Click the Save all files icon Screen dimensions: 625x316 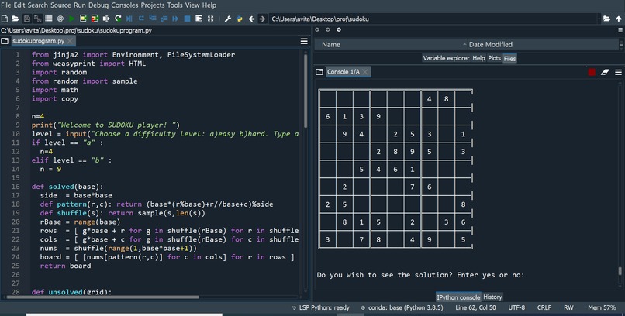(x=38, y=19)
